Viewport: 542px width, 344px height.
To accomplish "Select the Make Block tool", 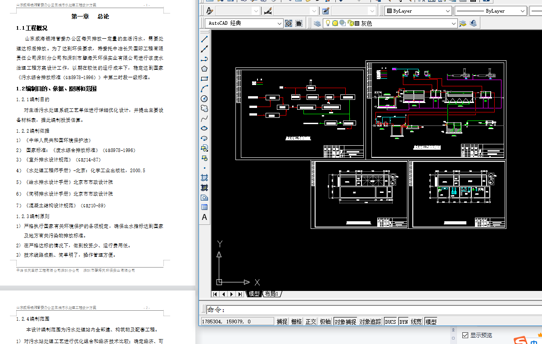I will click(204, 158).
